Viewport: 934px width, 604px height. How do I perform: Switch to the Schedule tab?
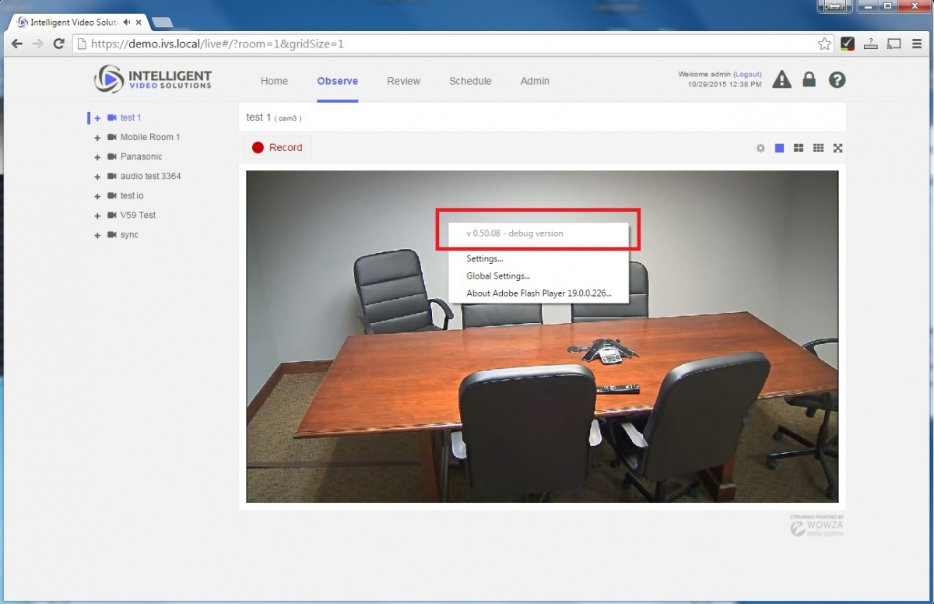point(470,81)
